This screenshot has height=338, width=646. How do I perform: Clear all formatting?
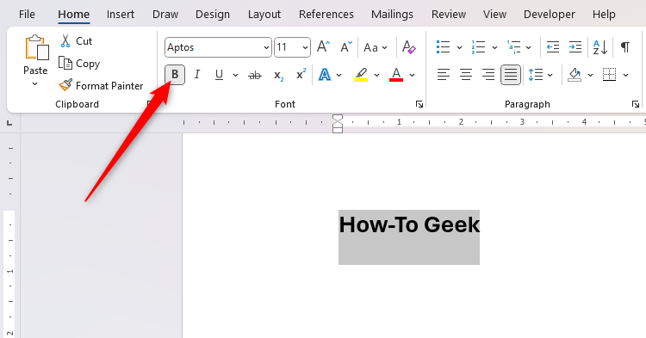408,47
